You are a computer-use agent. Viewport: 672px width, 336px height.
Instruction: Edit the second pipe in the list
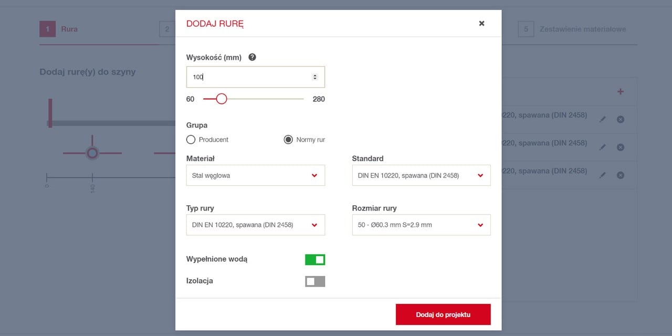(x=602, y=146)
